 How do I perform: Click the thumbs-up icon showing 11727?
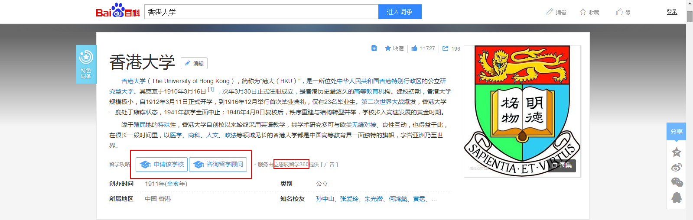[414, 48]
